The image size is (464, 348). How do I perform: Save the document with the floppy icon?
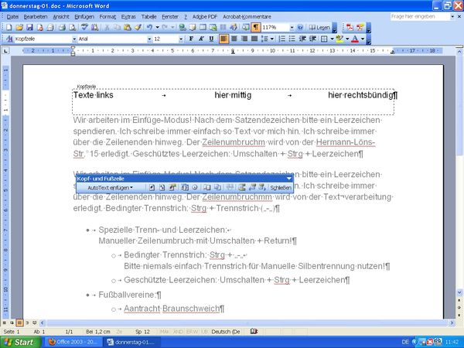point(29,28)
